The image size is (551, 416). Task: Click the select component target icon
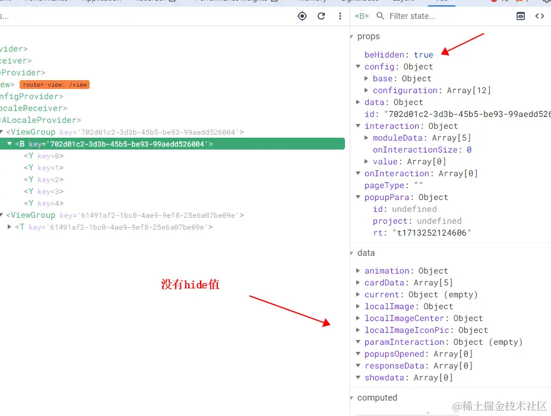point(302,16)
